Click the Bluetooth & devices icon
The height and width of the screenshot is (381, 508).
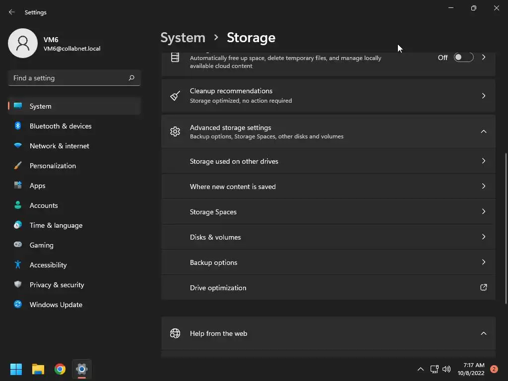[x=18, y=126]
